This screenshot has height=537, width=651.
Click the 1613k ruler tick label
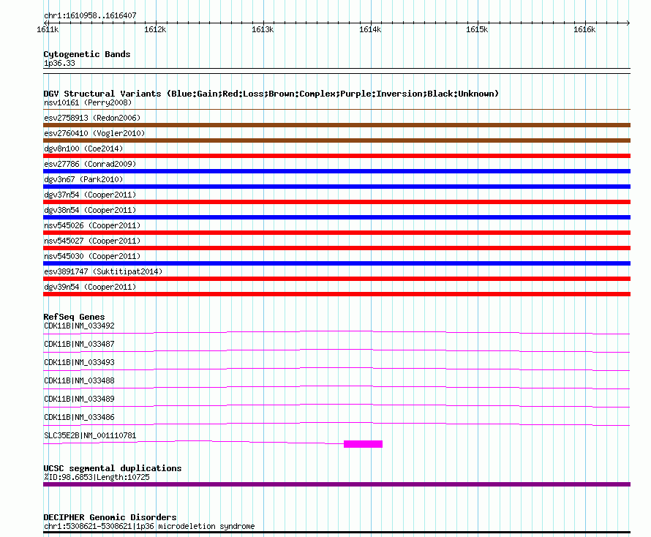click(x=263, y=29)
